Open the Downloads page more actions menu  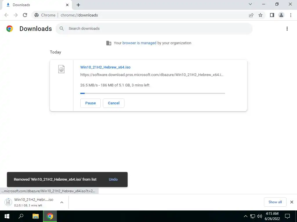coord(287,29)
